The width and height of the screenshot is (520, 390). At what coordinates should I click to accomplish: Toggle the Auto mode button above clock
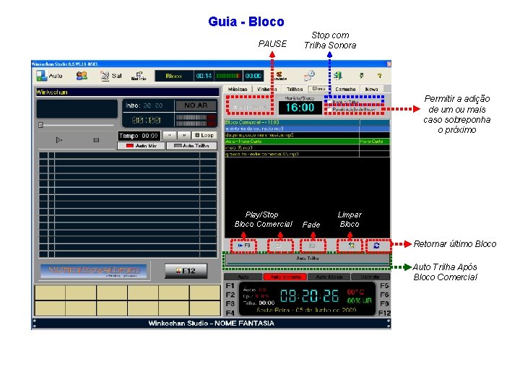(x=243, y=277)
